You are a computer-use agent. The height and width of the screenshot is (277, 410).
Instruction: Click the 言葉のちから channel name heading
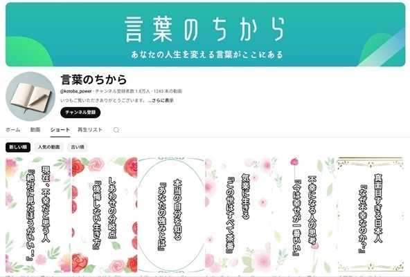pyautogui.click(x=93, y=79)
